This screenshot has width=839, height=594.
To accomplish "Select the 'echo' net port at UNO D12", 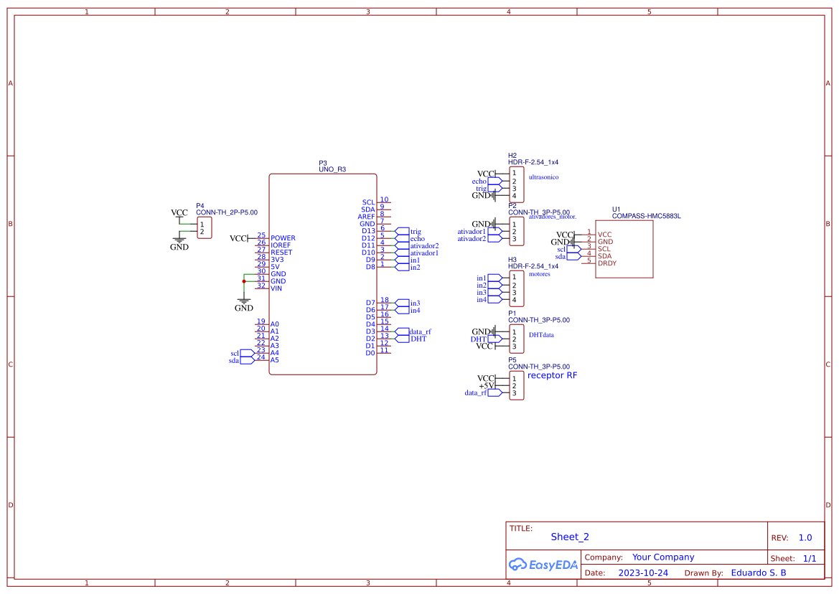I will click(410, 238).
